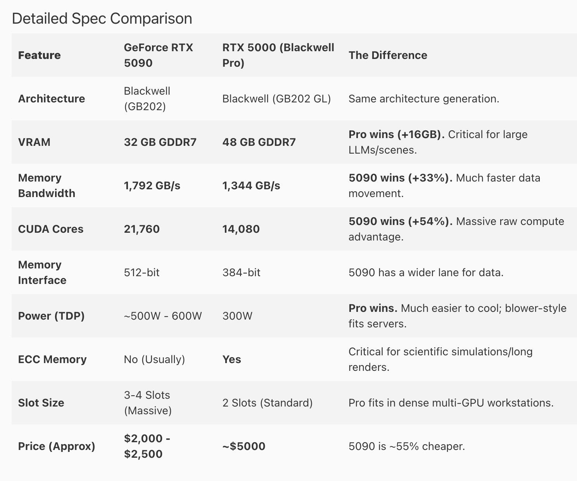The image size is (577, 481).
Task: Select the '384-bit' memory interface cell
Action: click(x=241, y=272)
